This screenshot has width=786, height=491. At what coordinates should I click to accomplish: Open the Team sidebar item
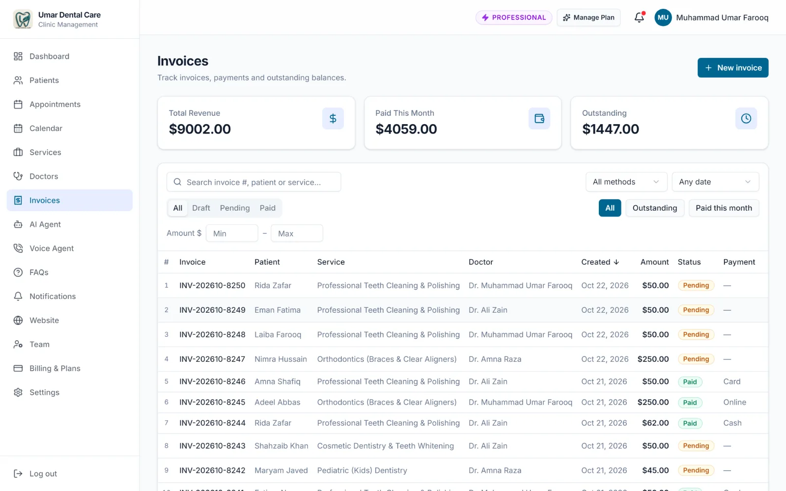(x=70, y=344)
